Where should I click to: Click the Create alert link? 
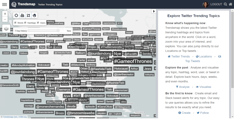[184, 113]
